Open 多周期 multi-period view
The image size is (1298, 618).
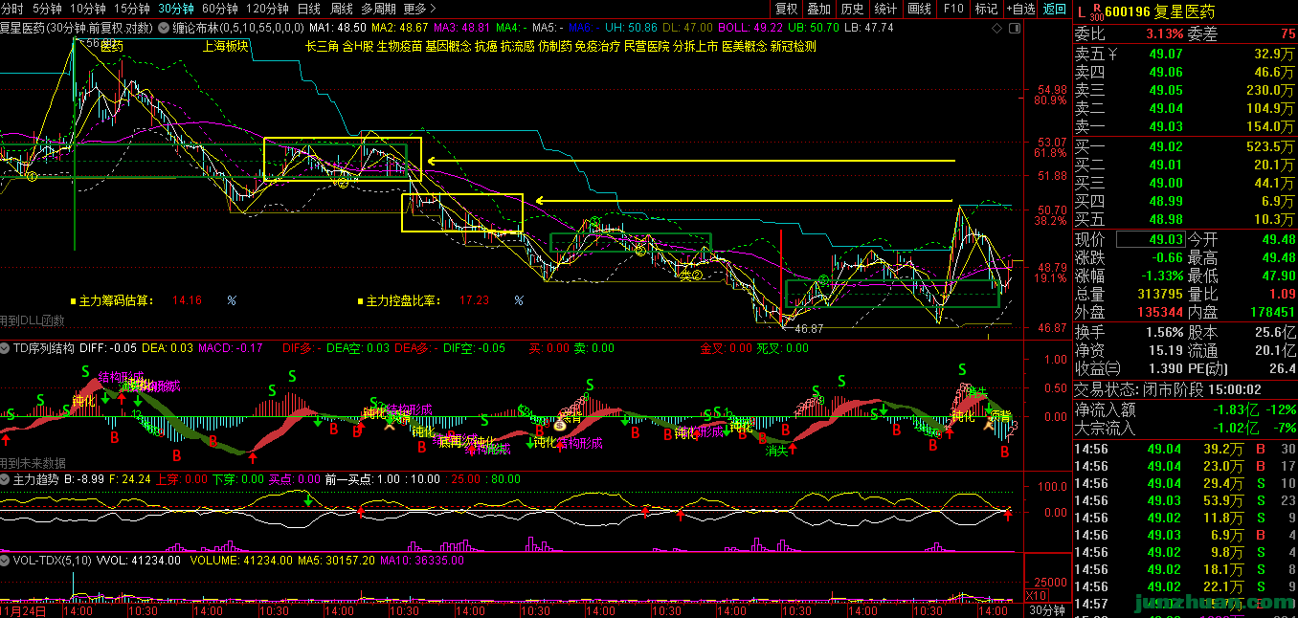pos(379,9)
